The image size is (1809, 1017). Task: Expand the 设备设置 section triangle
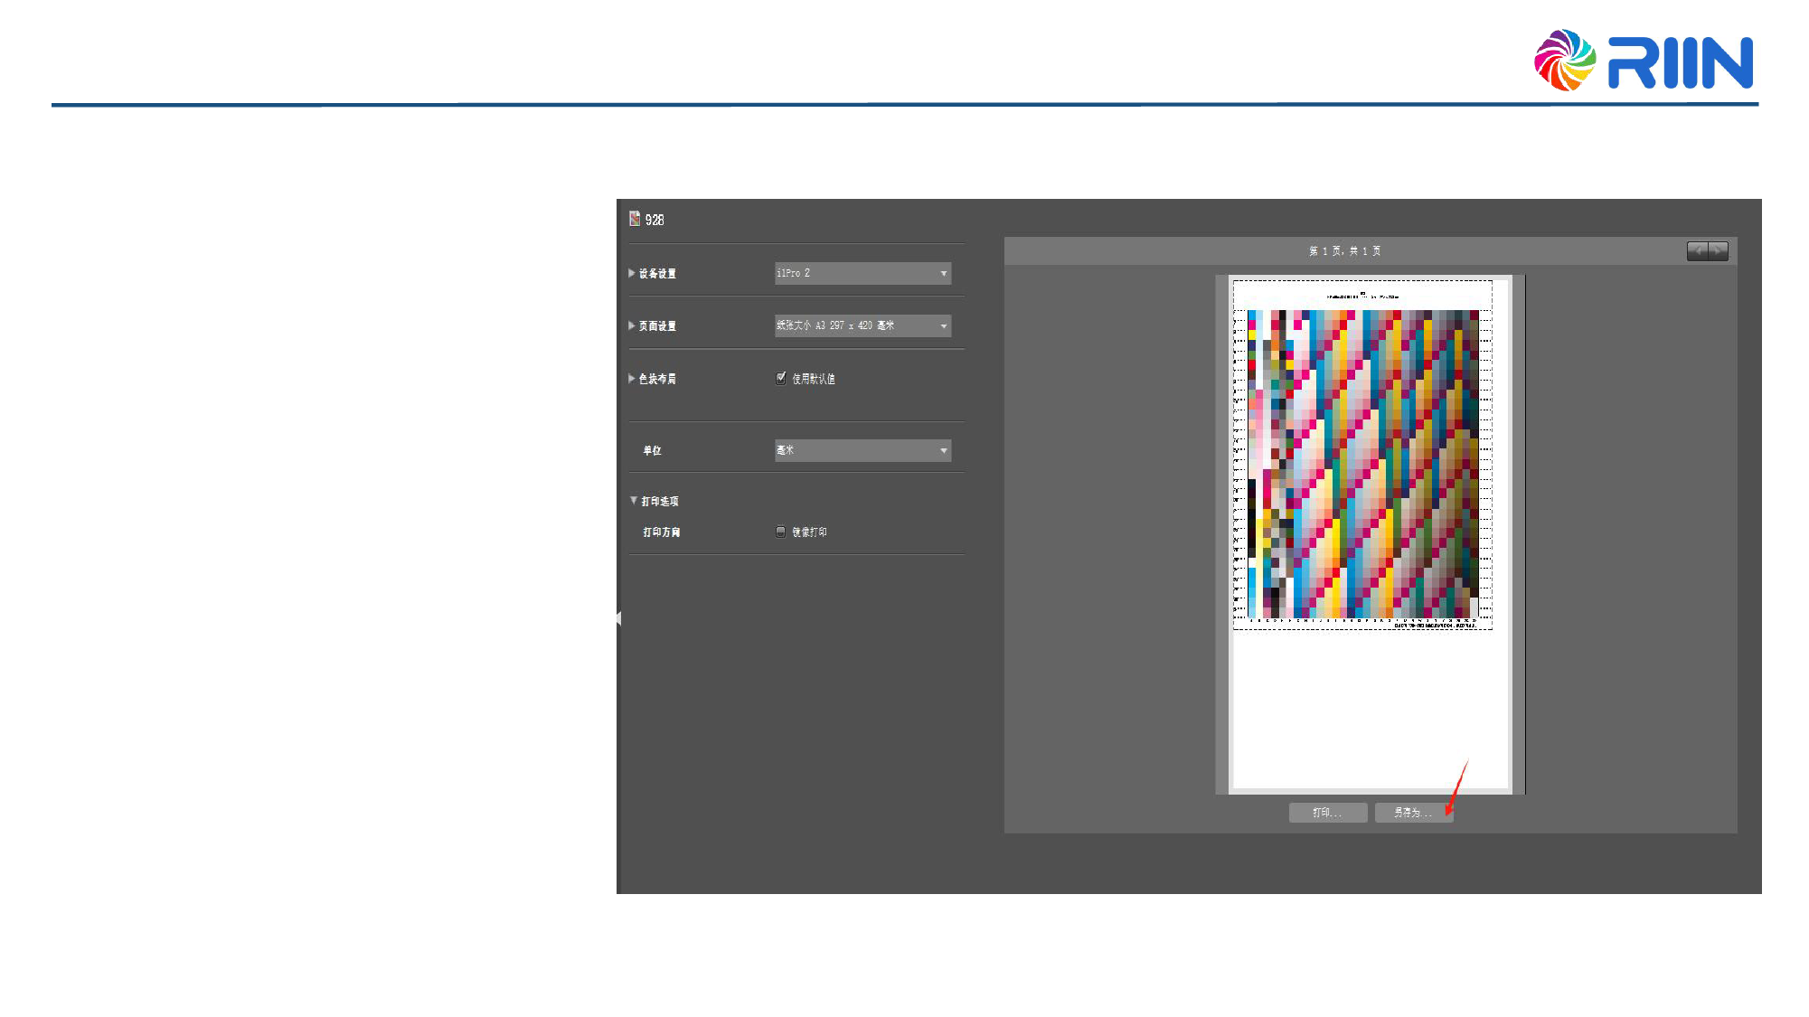(632, 273)
